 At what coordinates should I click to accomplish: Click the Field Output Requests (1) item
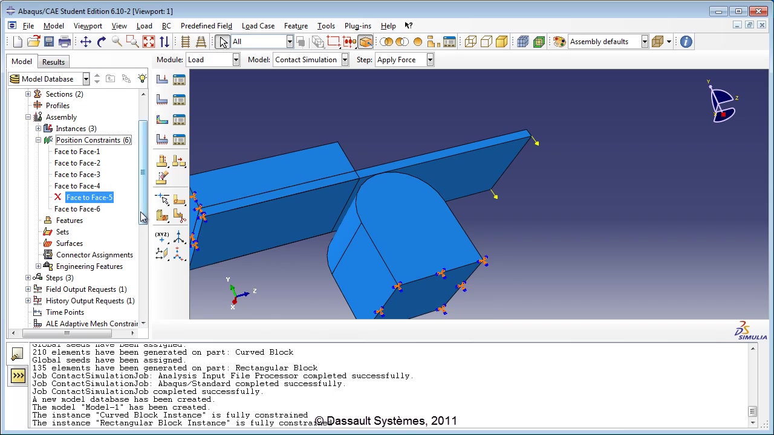pos(86,289)
